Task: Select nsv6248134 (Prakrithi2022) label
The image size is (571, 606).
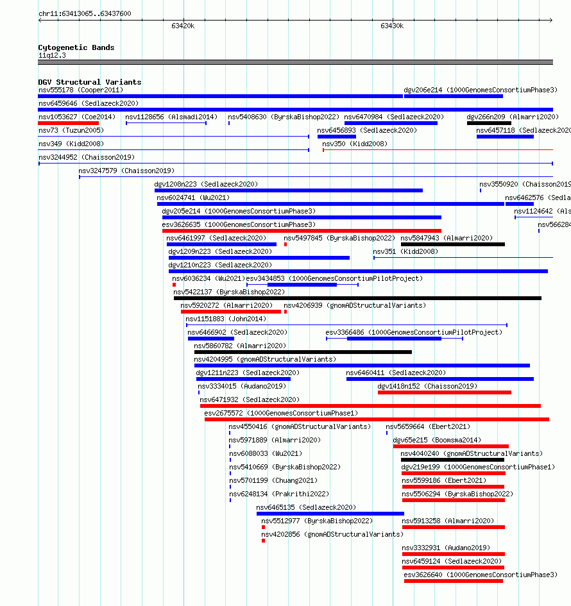Action: [279, 494]
